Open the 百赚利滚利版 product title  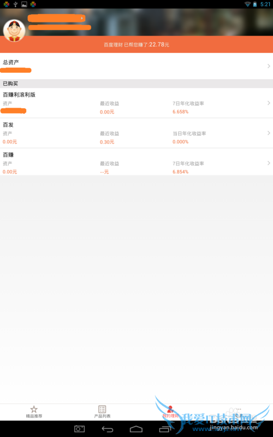click(x=19, y=95)
